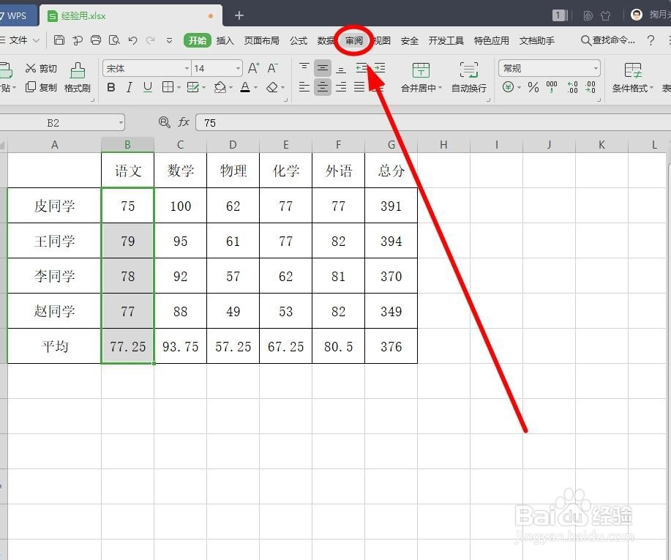Increase font size with A+ icon
Viewport: 671px width, 560px height.
point(254,68)
